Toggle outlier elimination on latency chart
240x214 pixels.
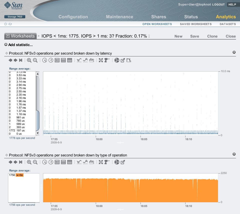[x=129, y=60]
